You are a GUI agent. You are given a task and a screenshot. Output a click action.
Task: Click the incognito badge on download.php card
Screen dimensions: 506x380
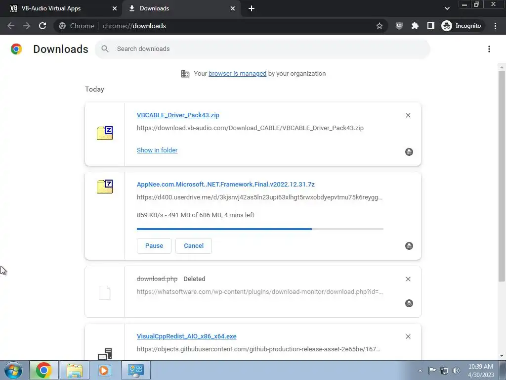click(x=409, y=303)
